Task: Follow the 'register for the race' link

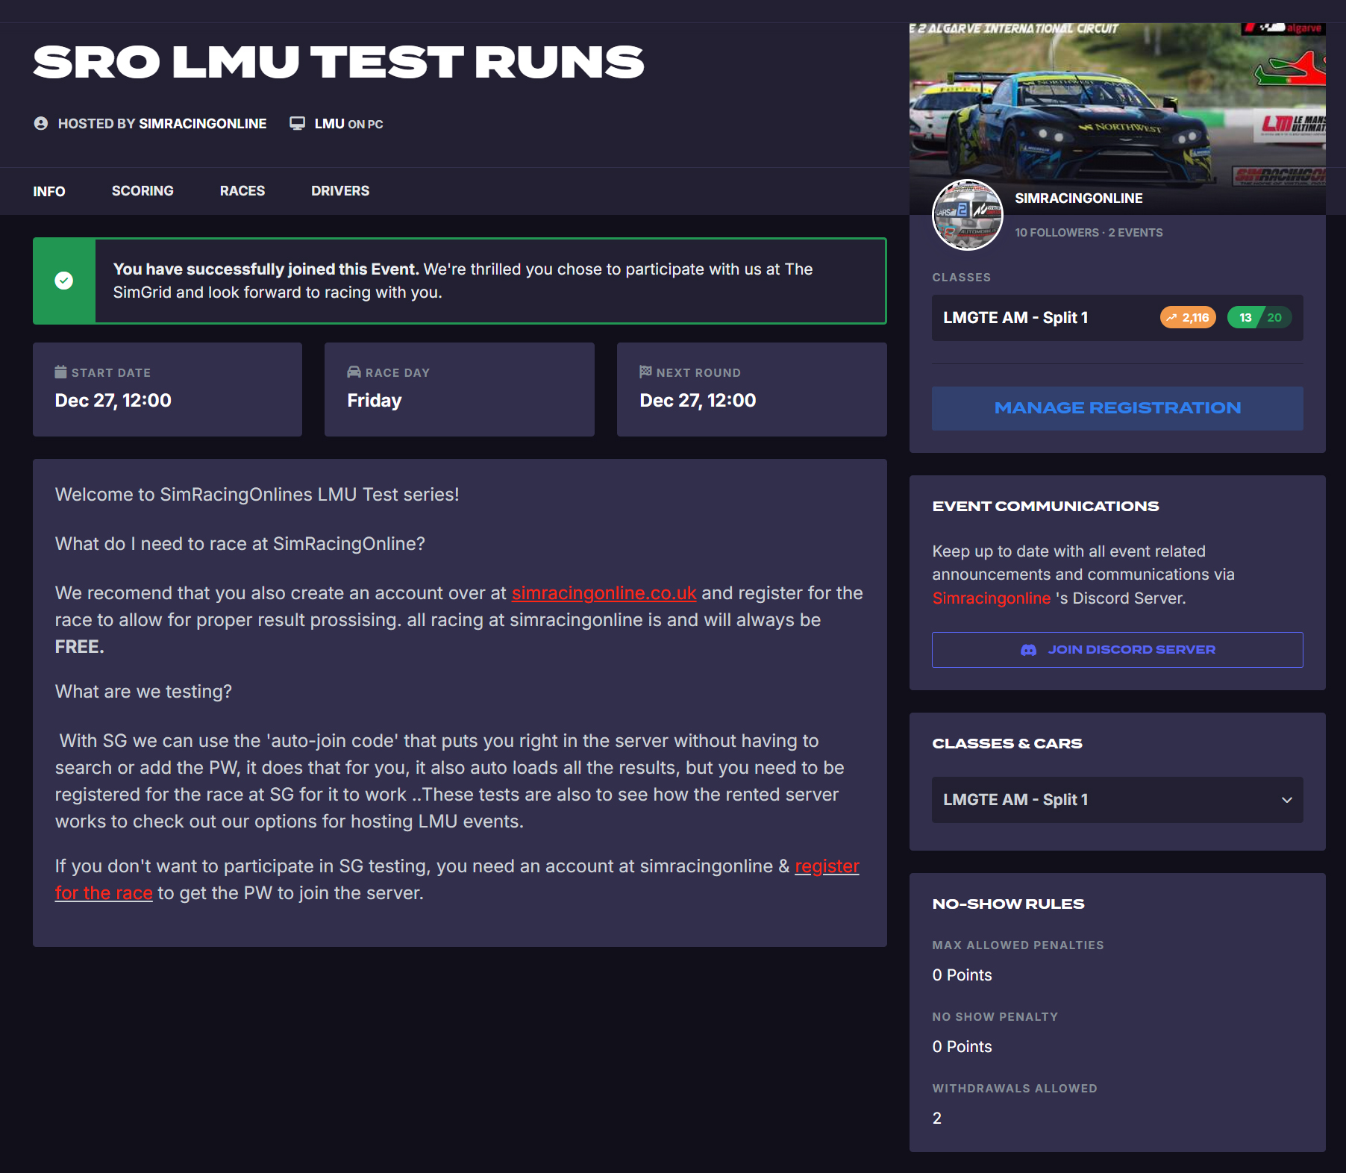Action: click(827, 866)
